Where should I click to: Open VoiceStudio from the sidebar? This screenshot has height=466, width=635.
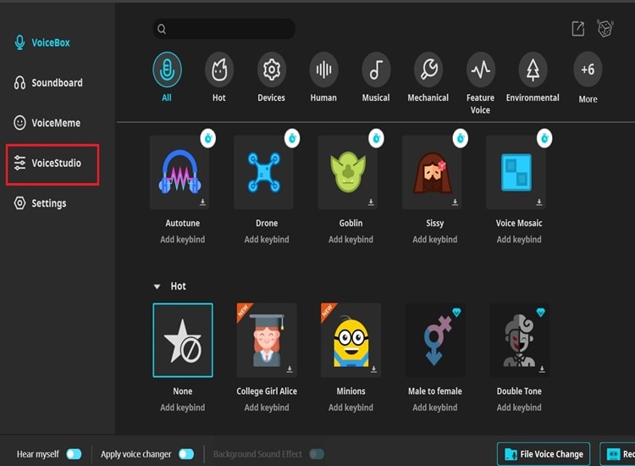tap(52, 163)
